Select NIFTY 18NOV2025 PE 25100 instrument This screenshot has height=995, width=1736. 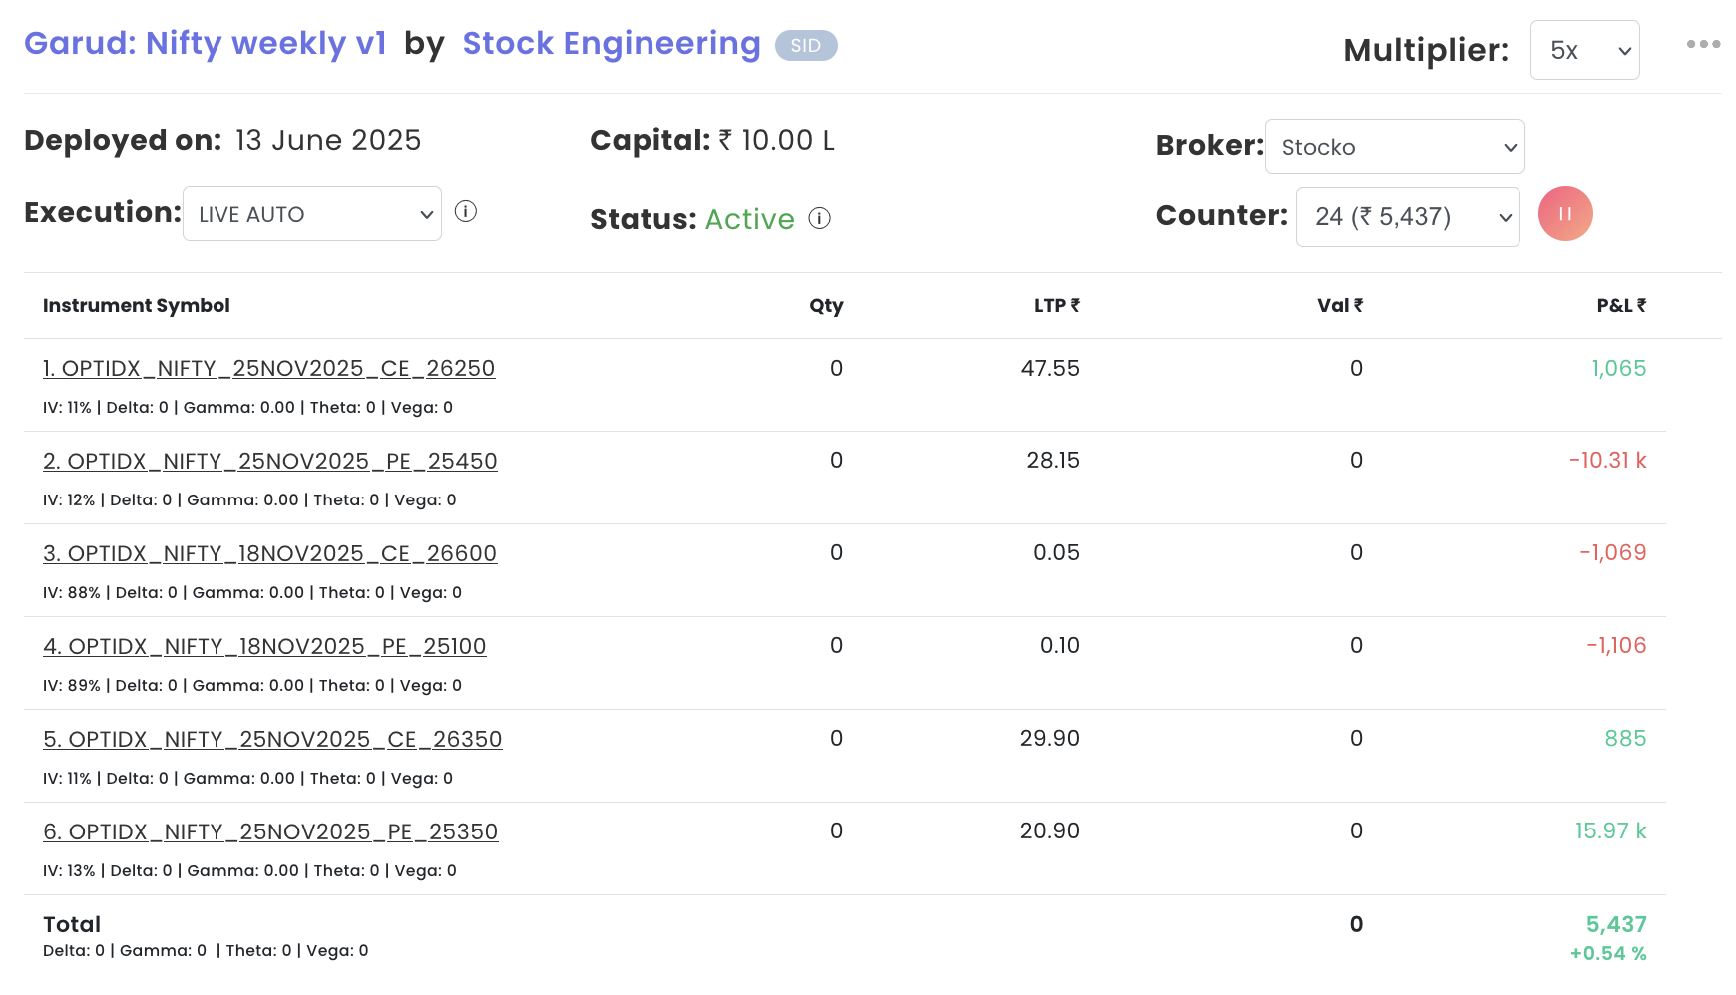(x=264, y=647)
